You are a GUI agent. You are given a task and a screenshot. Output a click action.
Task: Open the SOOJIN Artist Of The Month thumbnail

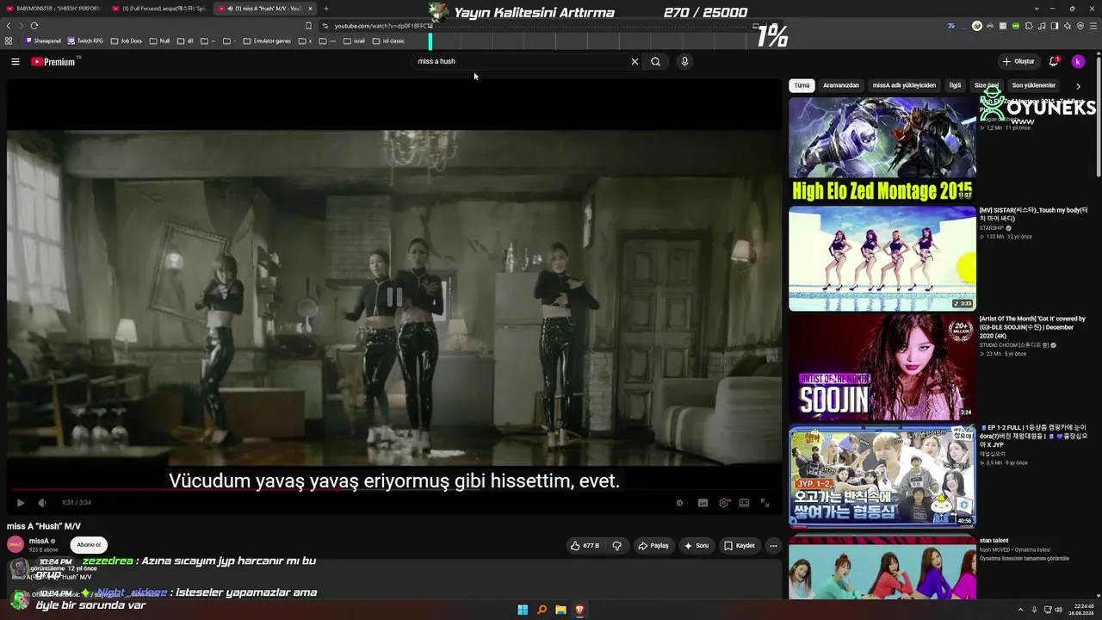pyautogui.click(x=882, y=367)
